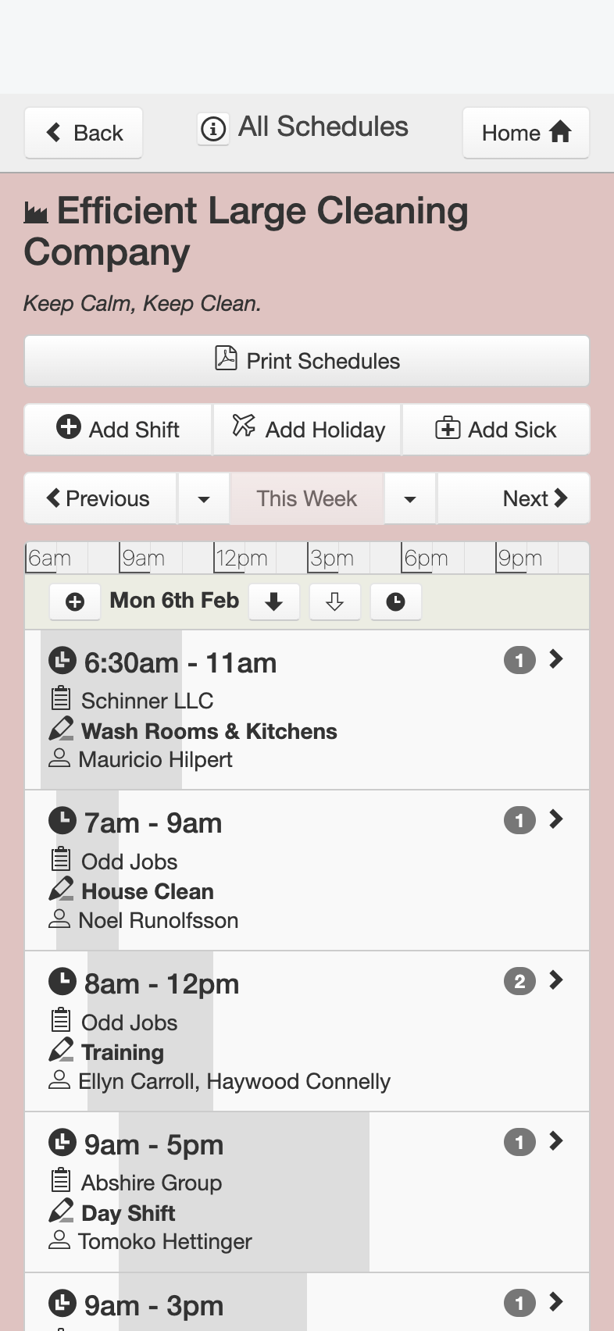Viewport: 614px width, 1331px height.
Task: Expand the 7am - 9am shift chevron
Action: pos(556,819)
